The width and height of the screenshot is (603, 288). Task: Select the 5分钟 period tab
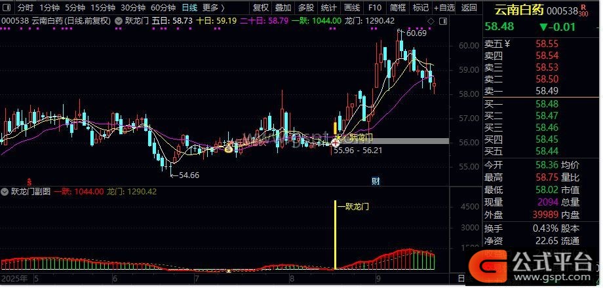pyautogui.click(x=75, y=8)
